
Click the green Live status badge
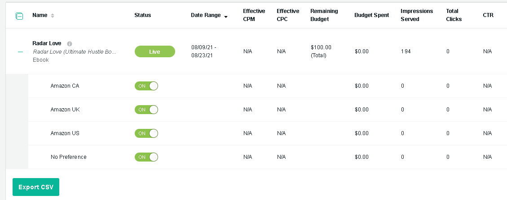point(154,51)
